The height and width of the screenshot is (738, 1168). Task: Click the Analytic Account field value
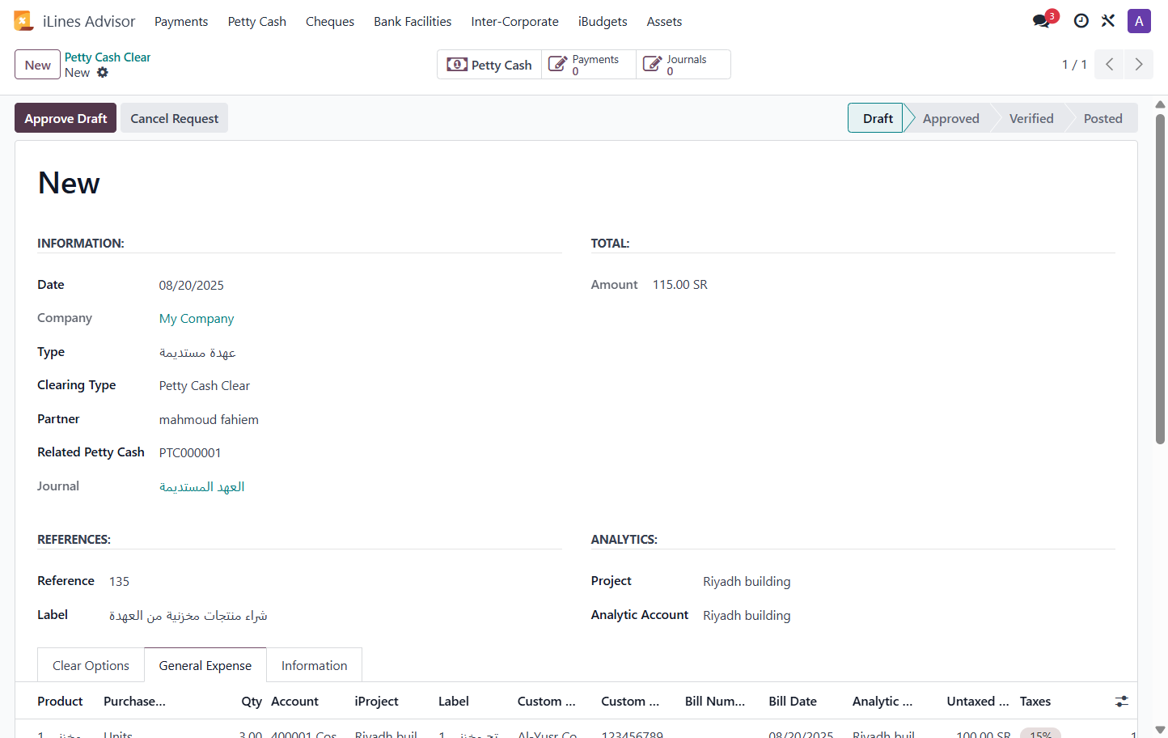[747, 616]
